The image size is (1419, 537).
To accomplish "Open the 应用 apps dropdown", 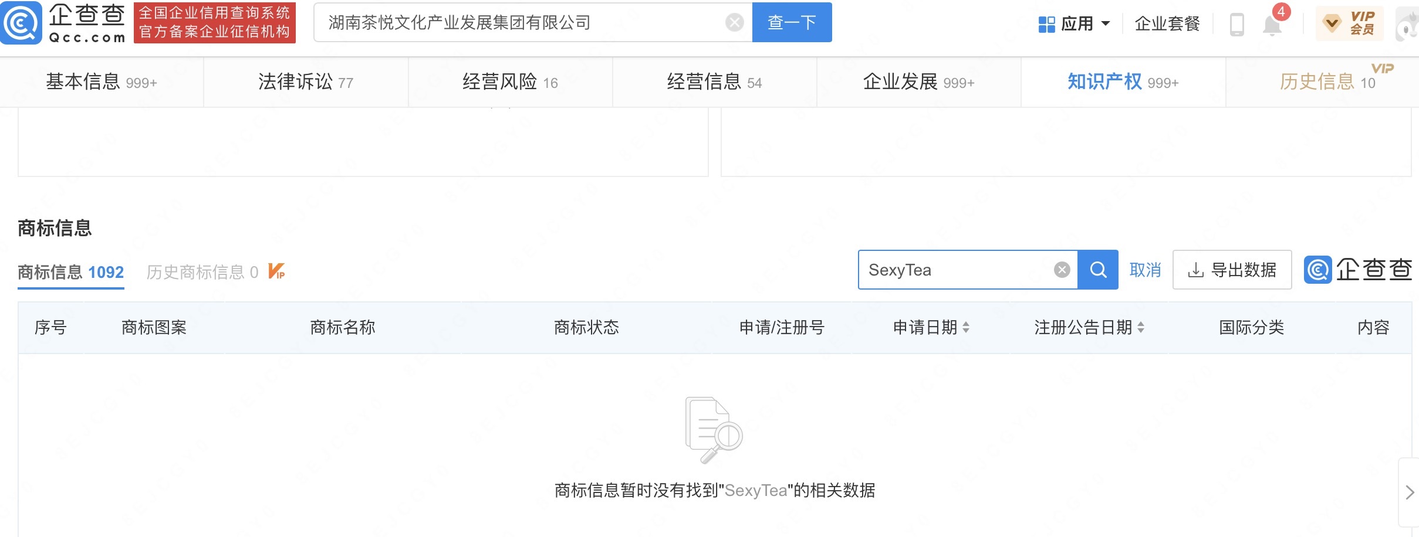I will [1074, 23].
